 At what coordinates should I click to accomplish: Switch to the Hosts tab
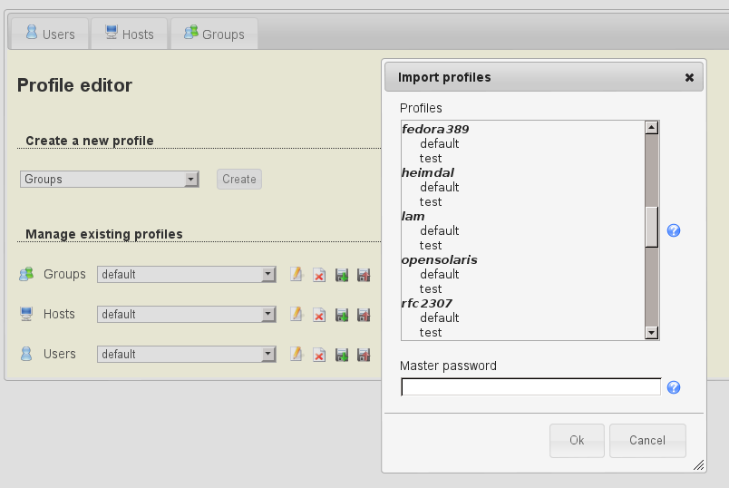(x=130, y=34)
